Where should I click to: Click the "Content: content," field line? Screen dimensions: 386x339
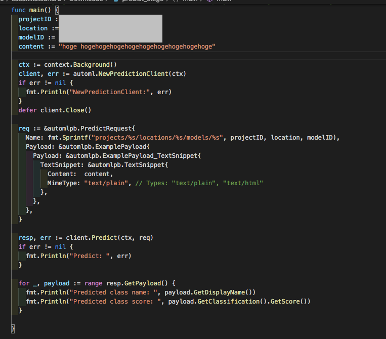[x=80, y=174]
